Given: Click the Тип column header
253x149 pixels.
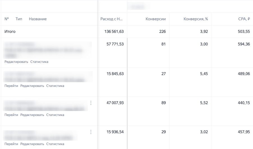Looking at the screenshot, I should pos(19,19).
